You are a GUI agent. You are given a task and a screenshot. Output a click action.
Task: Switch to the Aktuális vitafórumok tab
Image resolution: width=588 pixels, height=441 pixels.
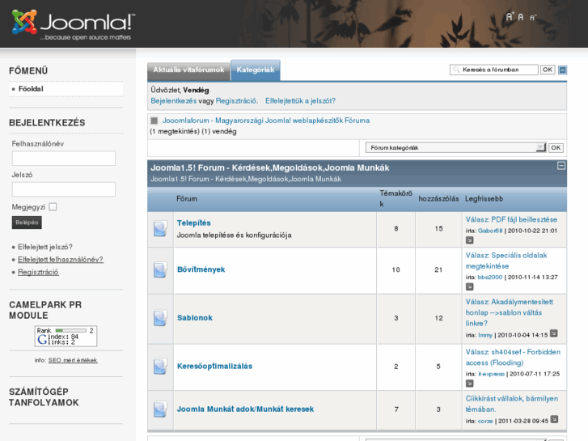coord(188,70)
